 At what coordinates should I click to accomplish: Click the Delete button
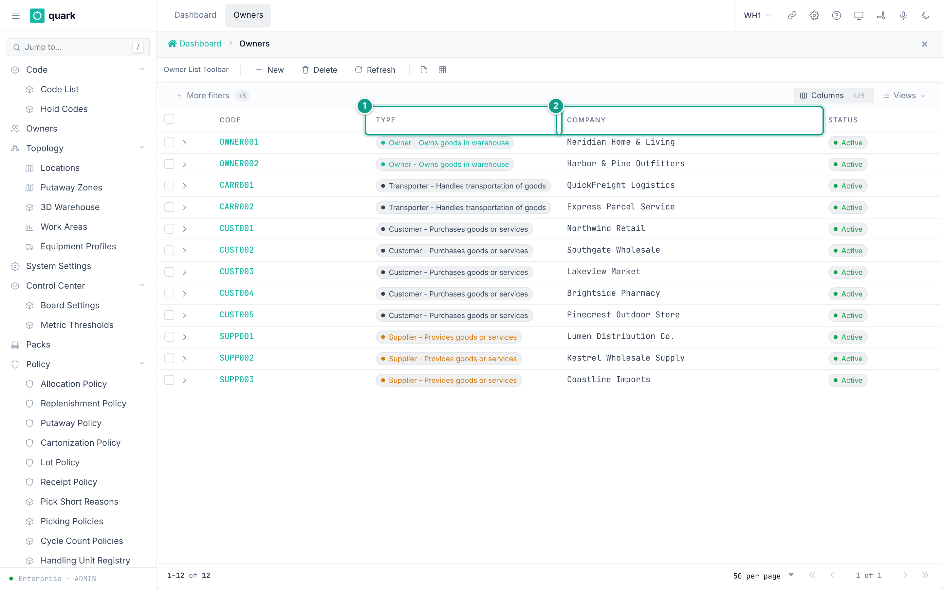click(320, 70)
